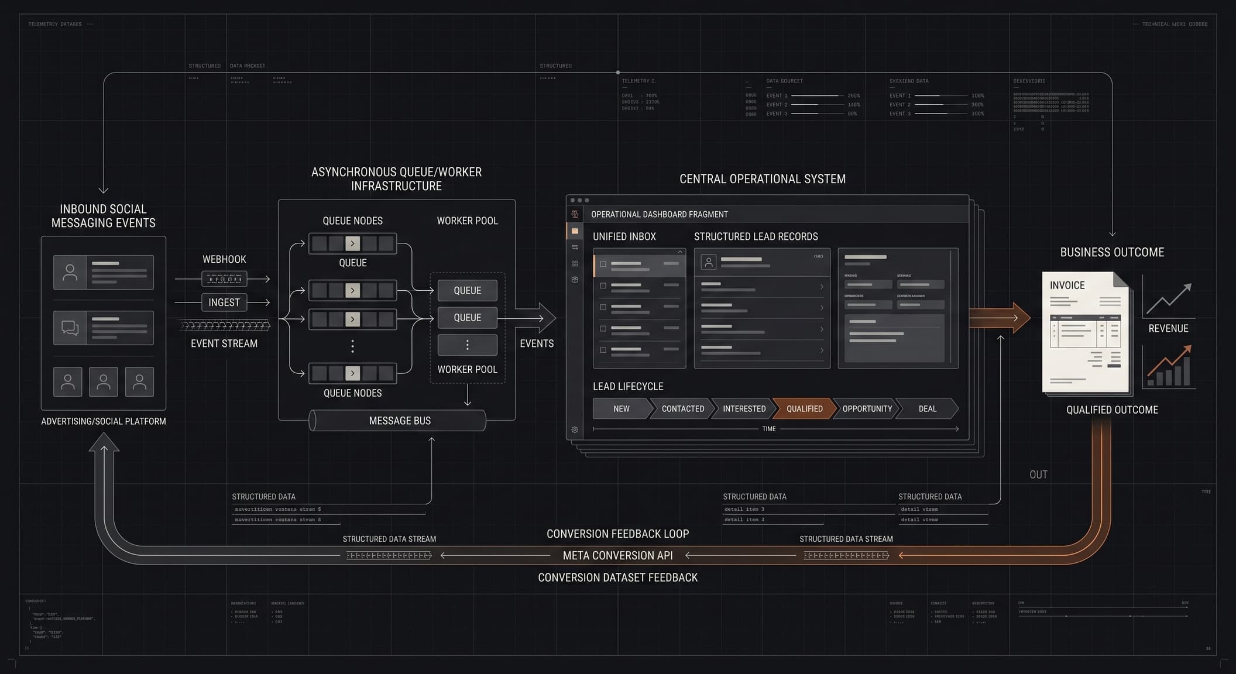Click the middle user tile in the social platform panel

click(104, 382)
